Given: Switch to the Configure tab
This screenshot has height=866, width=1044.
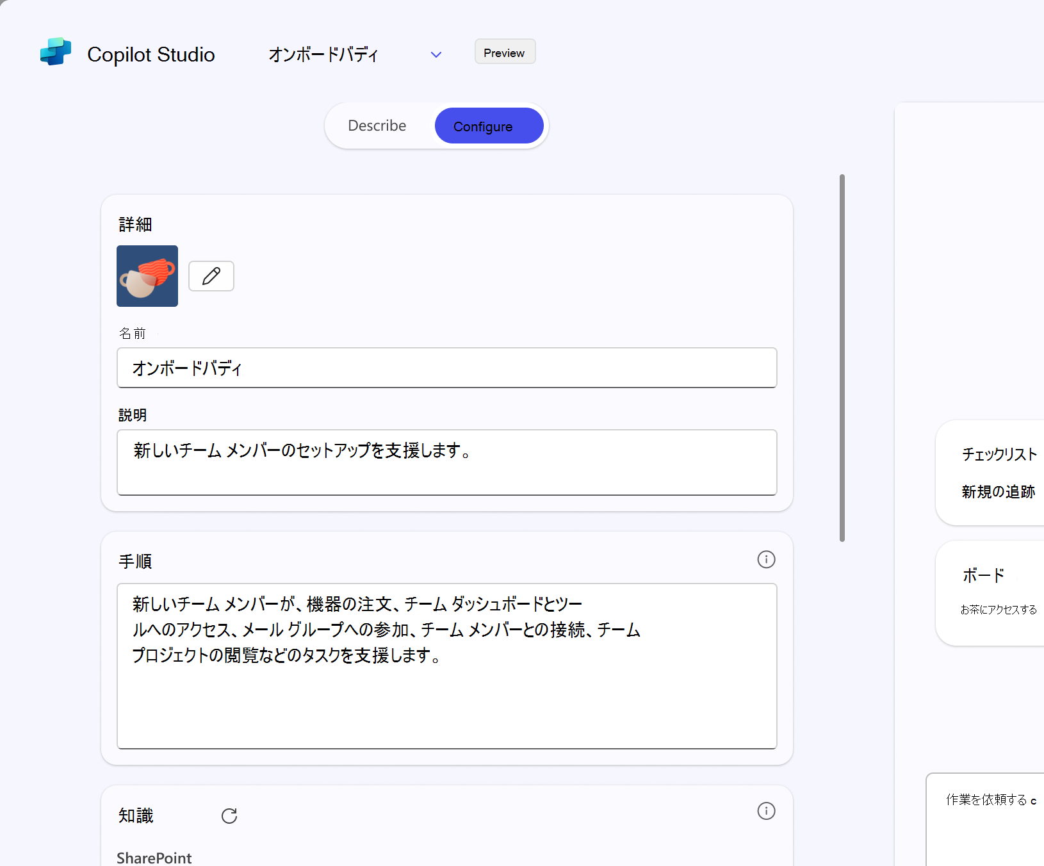Looking at the screenshot, I should 489,126.
